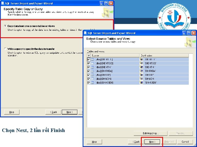
Task: Toggle the header checkbox beside the Source column
Action: pos(89,55)
